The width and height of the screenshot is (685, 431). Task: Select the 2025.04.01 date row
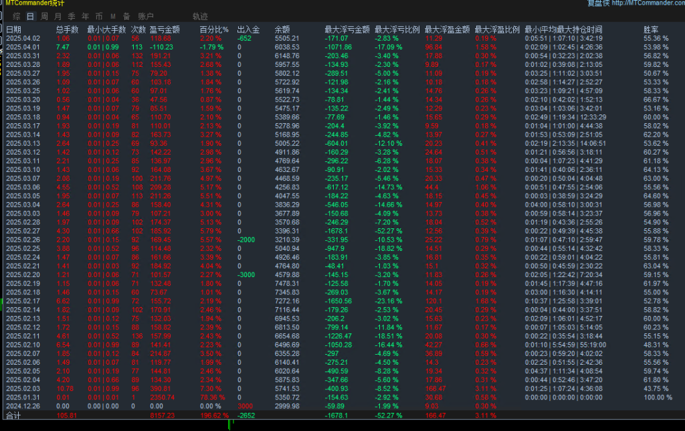pos(23,47)
